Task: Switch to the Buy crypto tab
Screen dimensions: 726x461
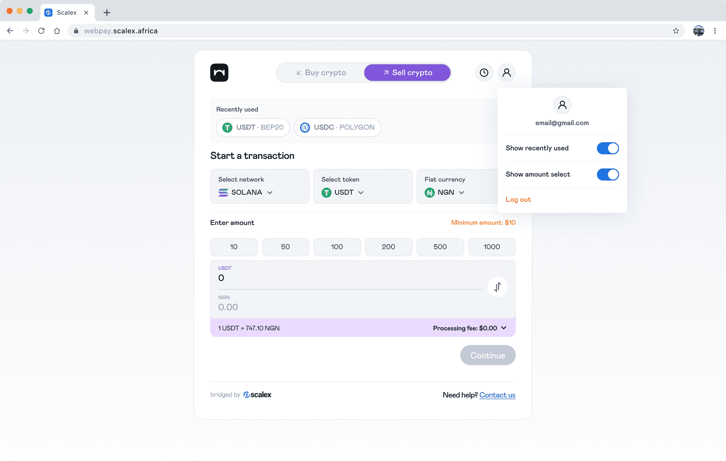Action: [x=321, y=73]
